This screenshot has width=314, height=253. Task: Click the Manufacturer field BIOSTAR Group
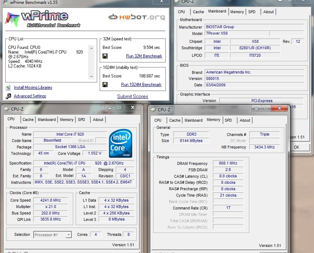coord(254,27)
